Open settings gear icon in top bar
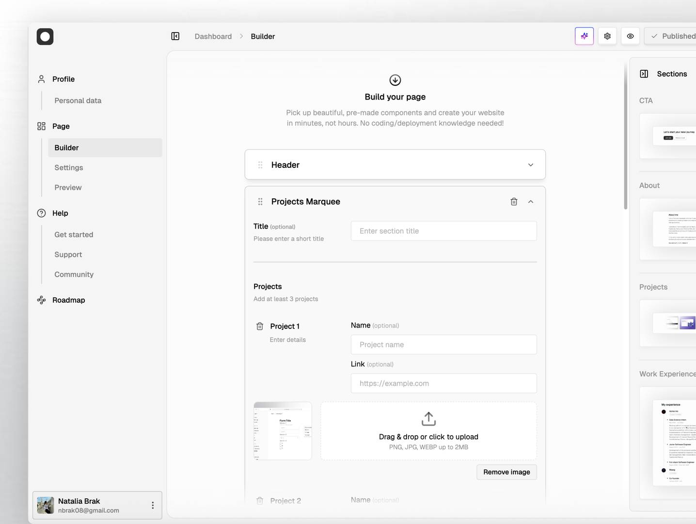 (607, 36)
